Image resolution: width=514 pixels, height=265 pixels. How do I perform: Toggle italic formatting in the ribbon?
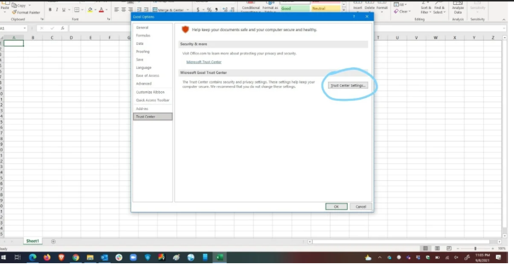tap(57, 10)
